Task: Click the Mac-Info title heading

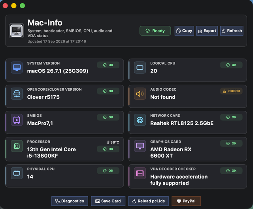Action: point(45,23)
